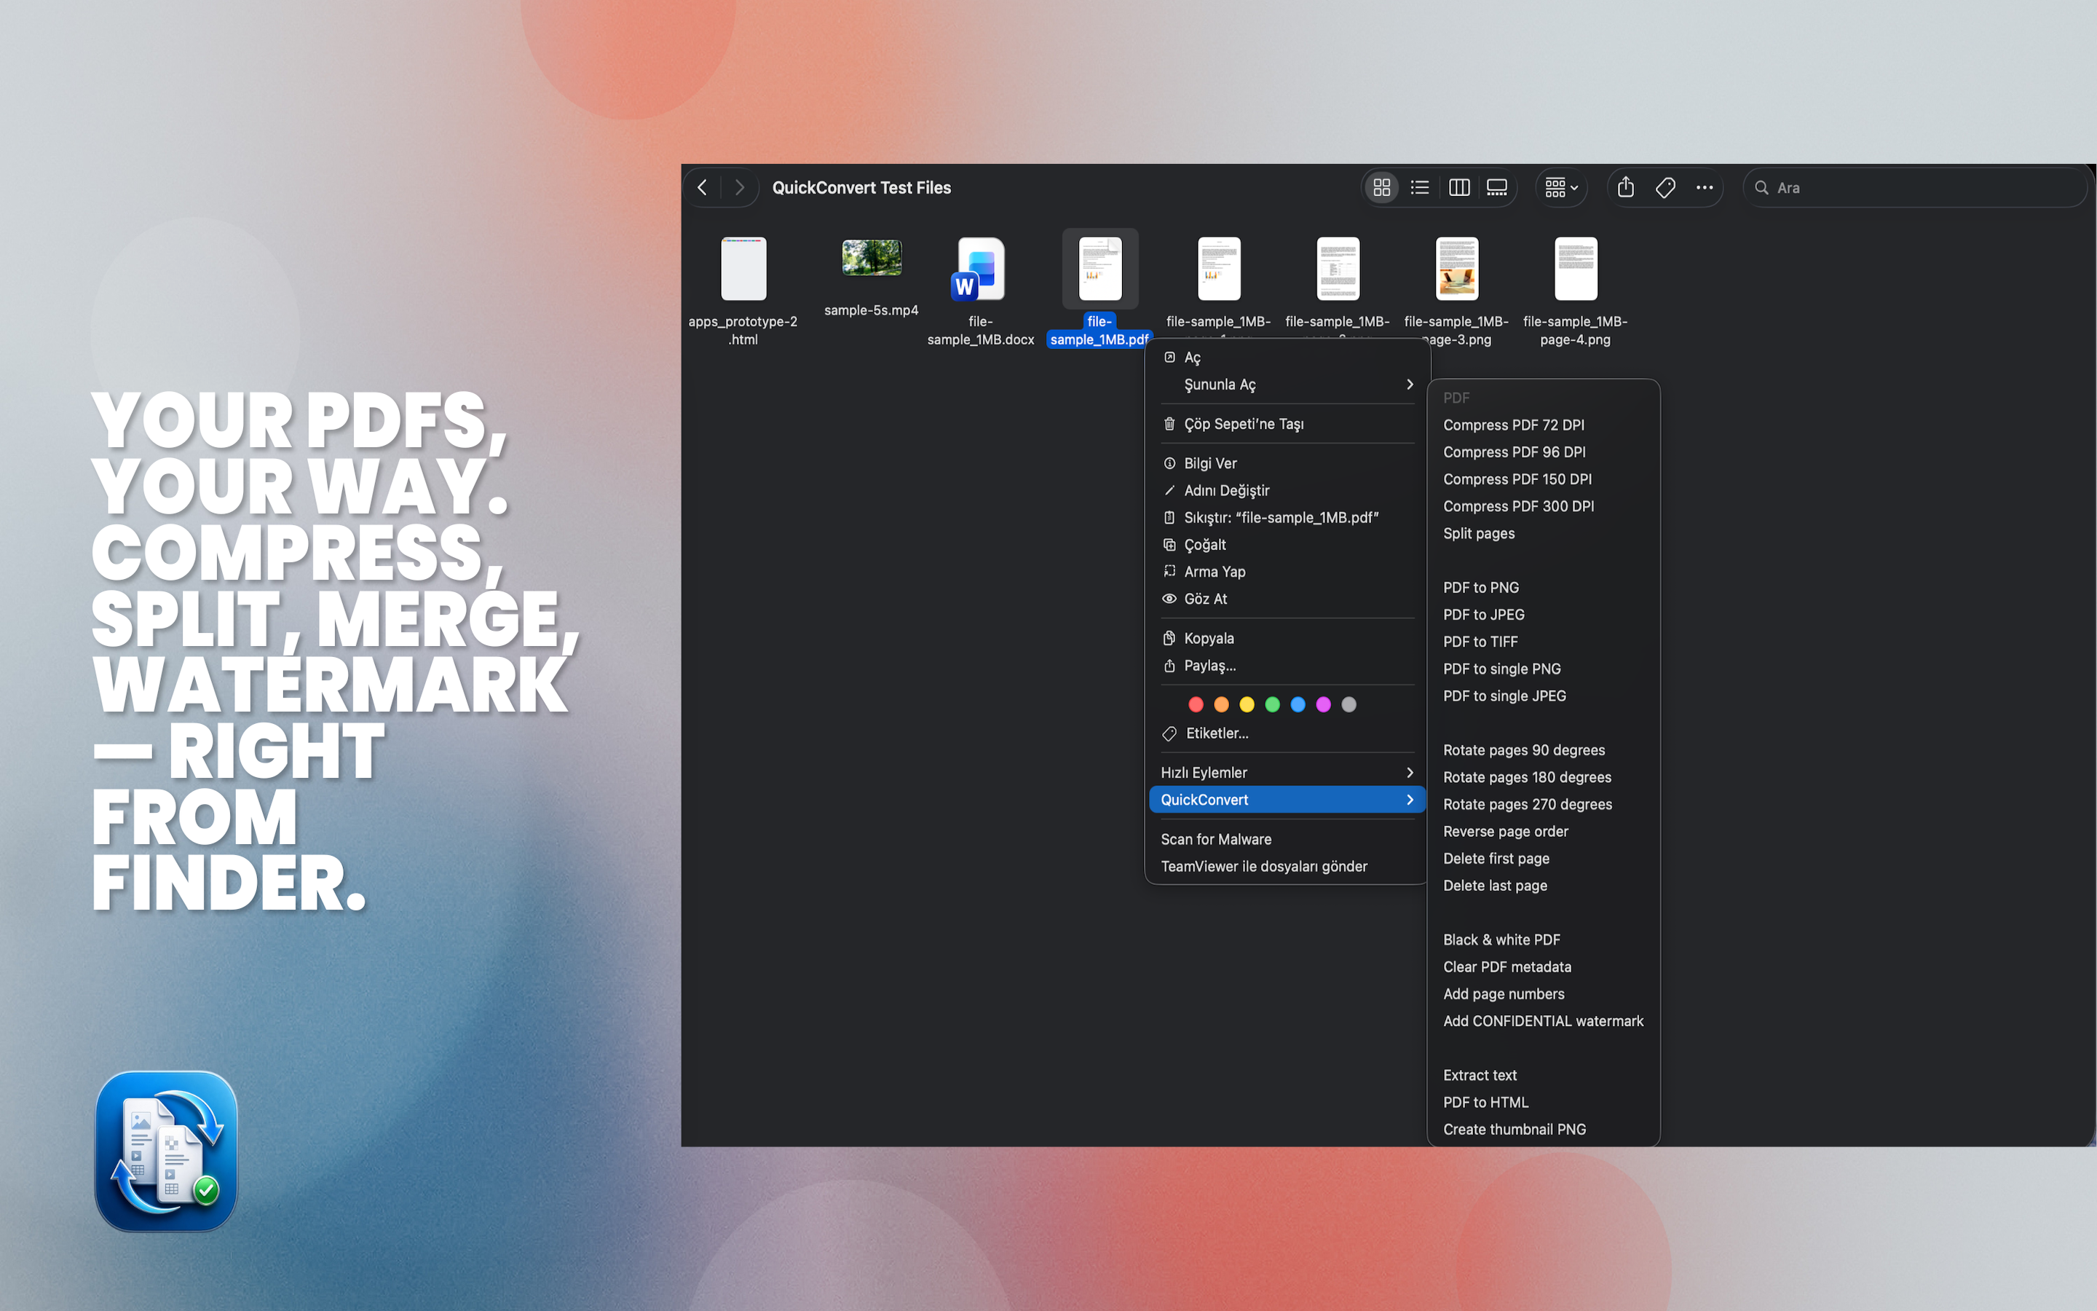Apply the orange tag color
Viewport: 2097px width, 1311px height.
tap(1222, 704)
